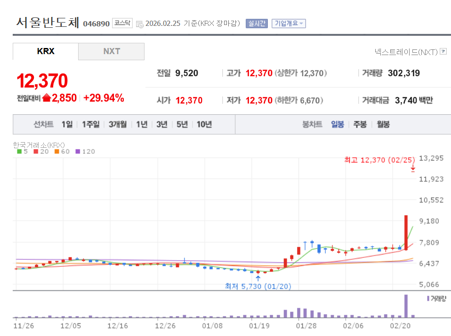Click the current price 12,370

(42, 81)
